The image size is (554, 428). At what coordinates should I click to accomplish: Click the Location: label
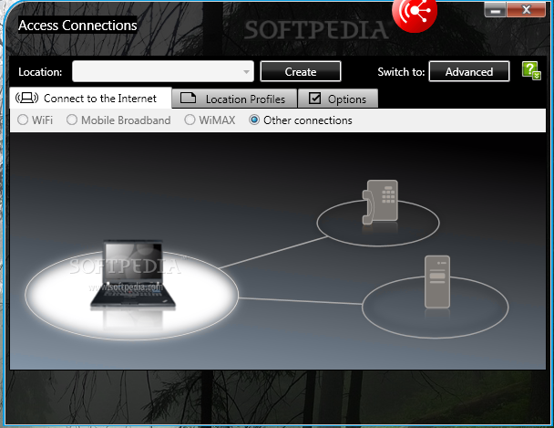point(40,72)
